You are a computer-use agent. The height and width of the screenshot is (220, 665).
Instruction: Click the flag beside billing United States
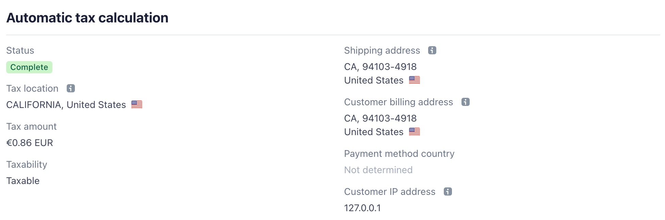click(x=415, y=131)
